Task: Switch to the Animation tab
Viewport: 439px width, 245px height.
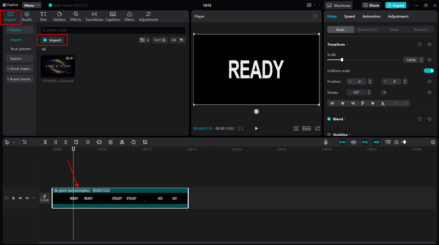Action: point(371,16)
